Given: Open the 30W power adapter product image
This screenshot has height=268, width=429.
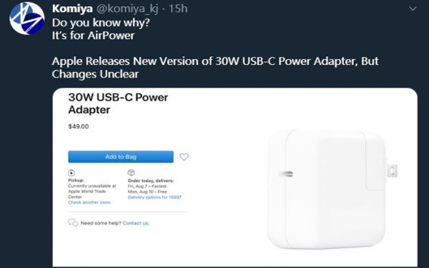Looking at the screenshot, I should click(x=332, y=189).
